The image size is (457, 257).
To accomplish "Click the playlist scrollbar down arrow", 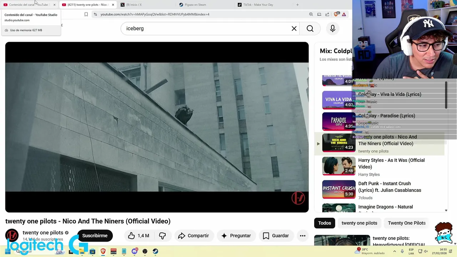I will tap(446, 211).
